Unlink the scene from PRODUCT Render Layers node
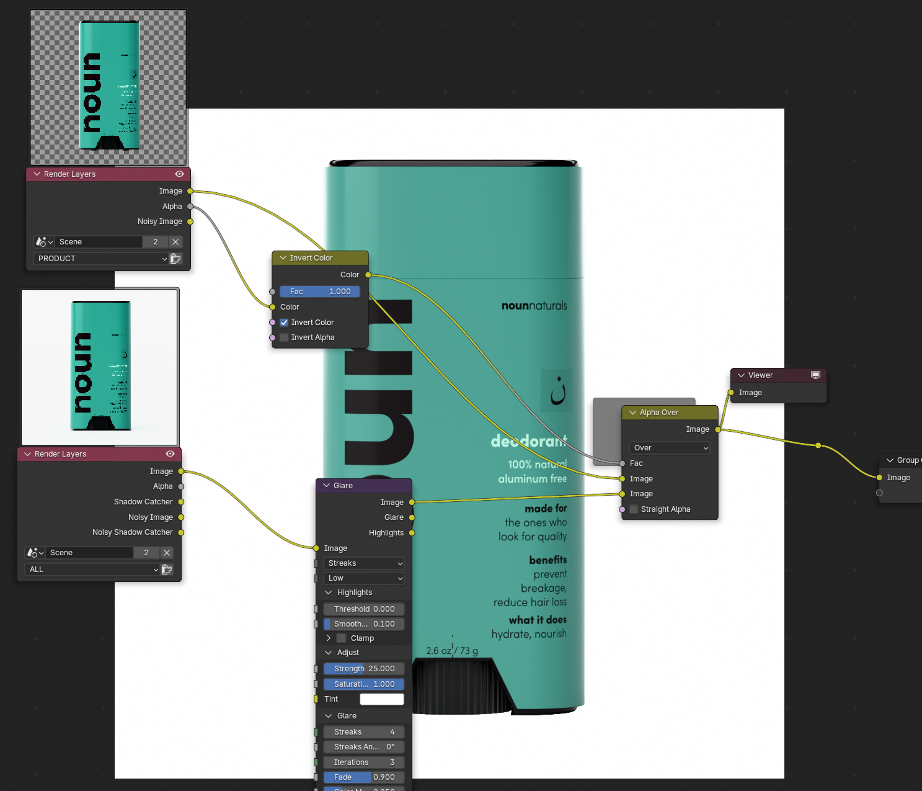 click(x=175, y=242)
